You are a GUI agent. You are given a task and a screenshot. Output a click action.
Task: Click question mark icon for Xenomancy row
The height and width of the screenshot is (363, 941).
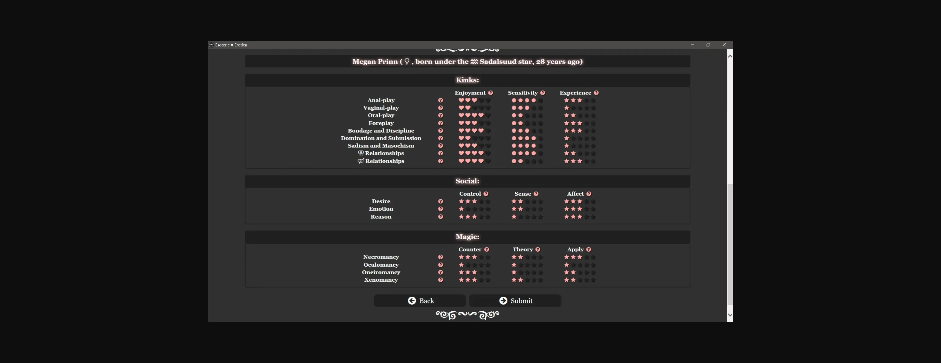click(440, 280)
